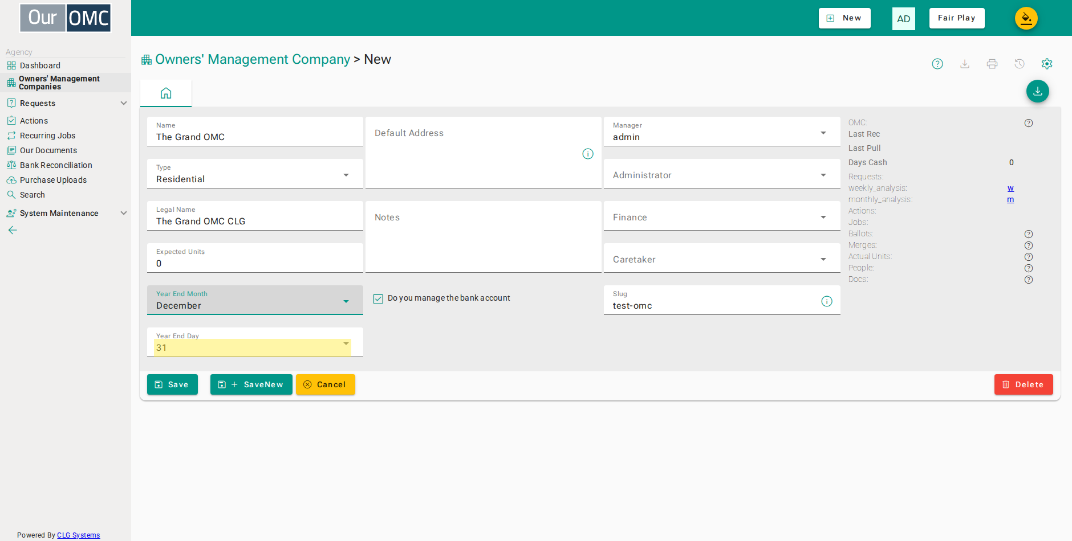This screenshot has width=1072, height=541.
Task: Open the Year End Month dropdown
Action: pos(255,300)
